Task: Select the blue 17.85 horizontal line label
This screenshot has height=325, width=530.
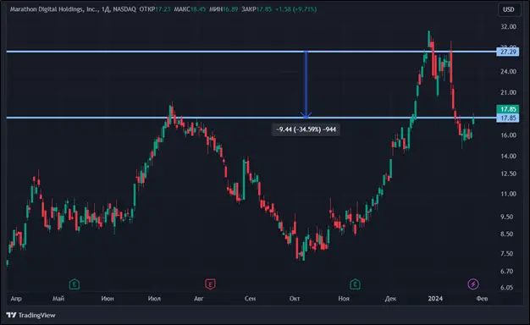Action: pyautogui.click(x=508, y=118)
